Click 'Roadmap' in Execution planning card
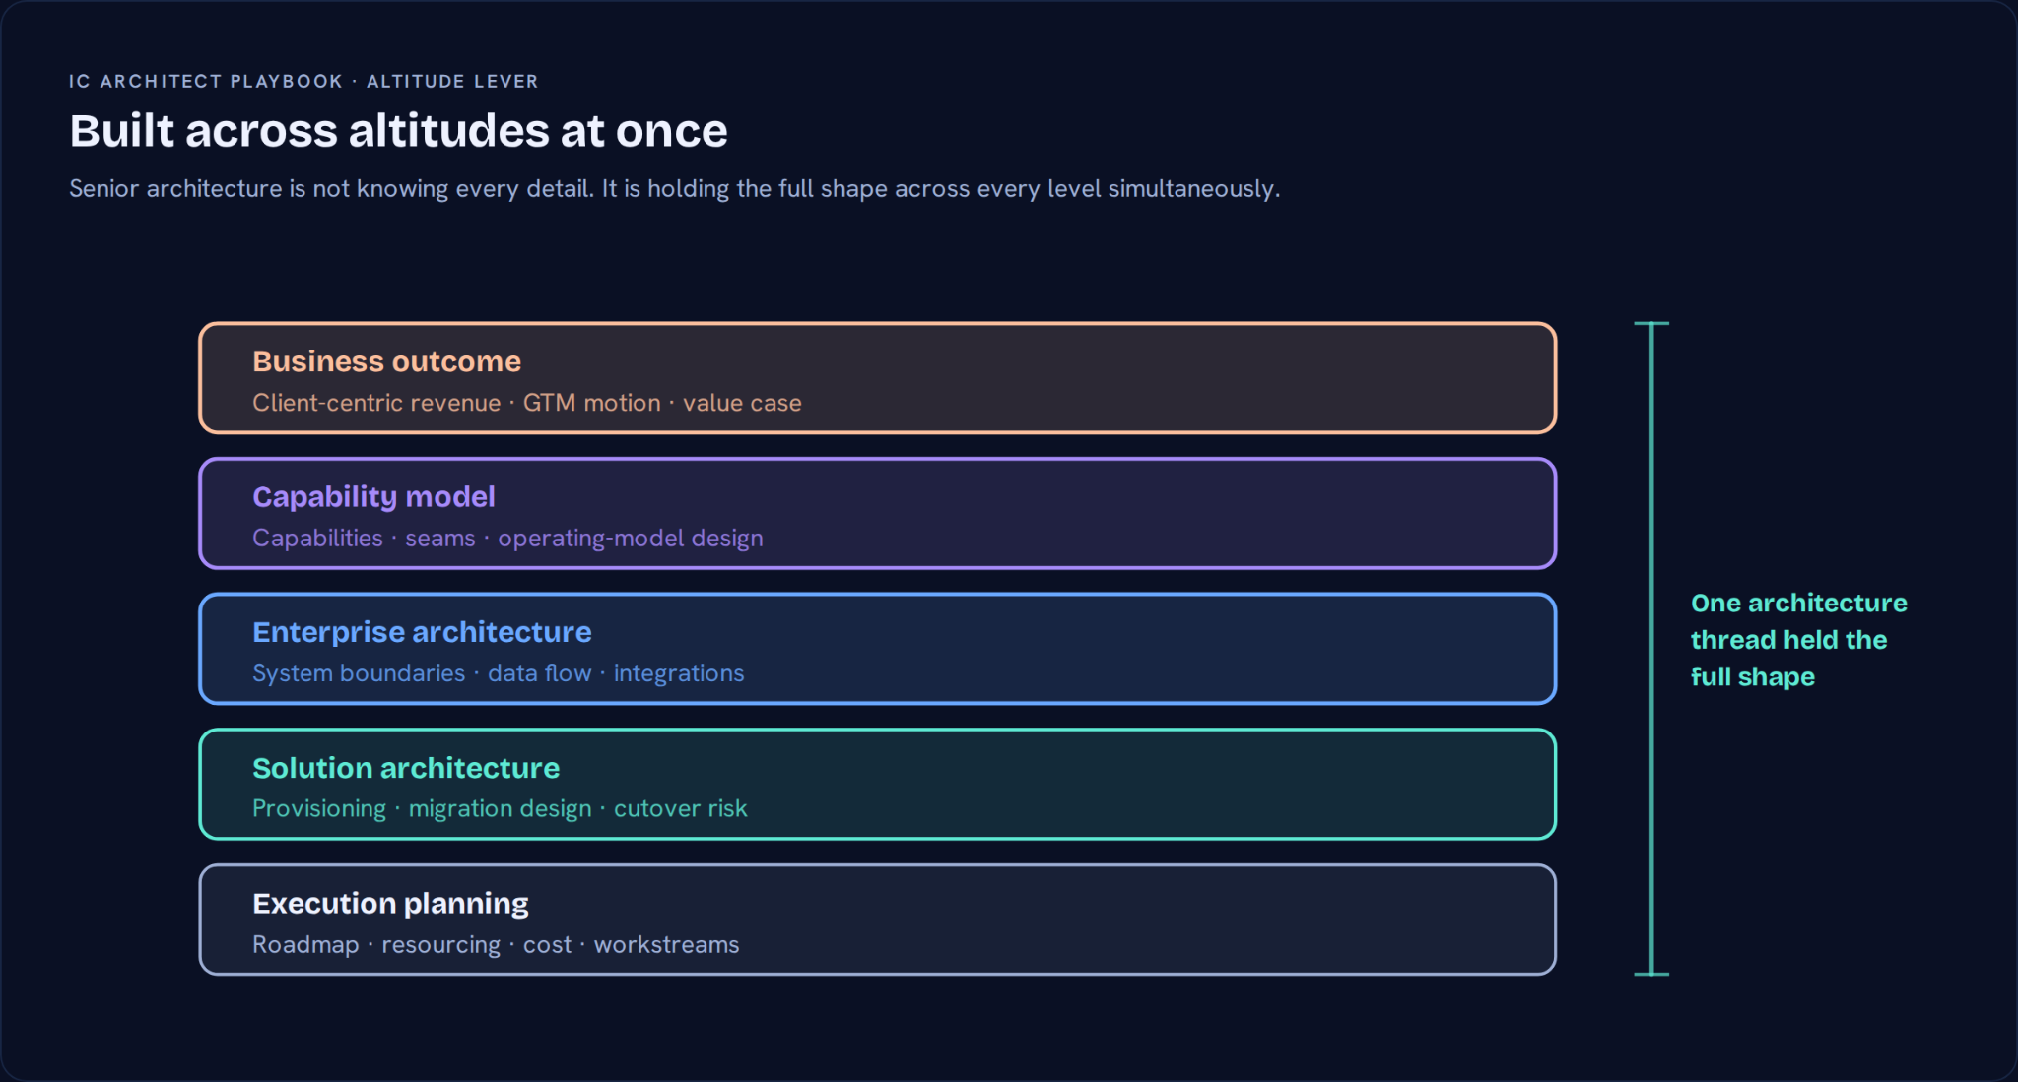2018x1082 pixels. [305, 945]
